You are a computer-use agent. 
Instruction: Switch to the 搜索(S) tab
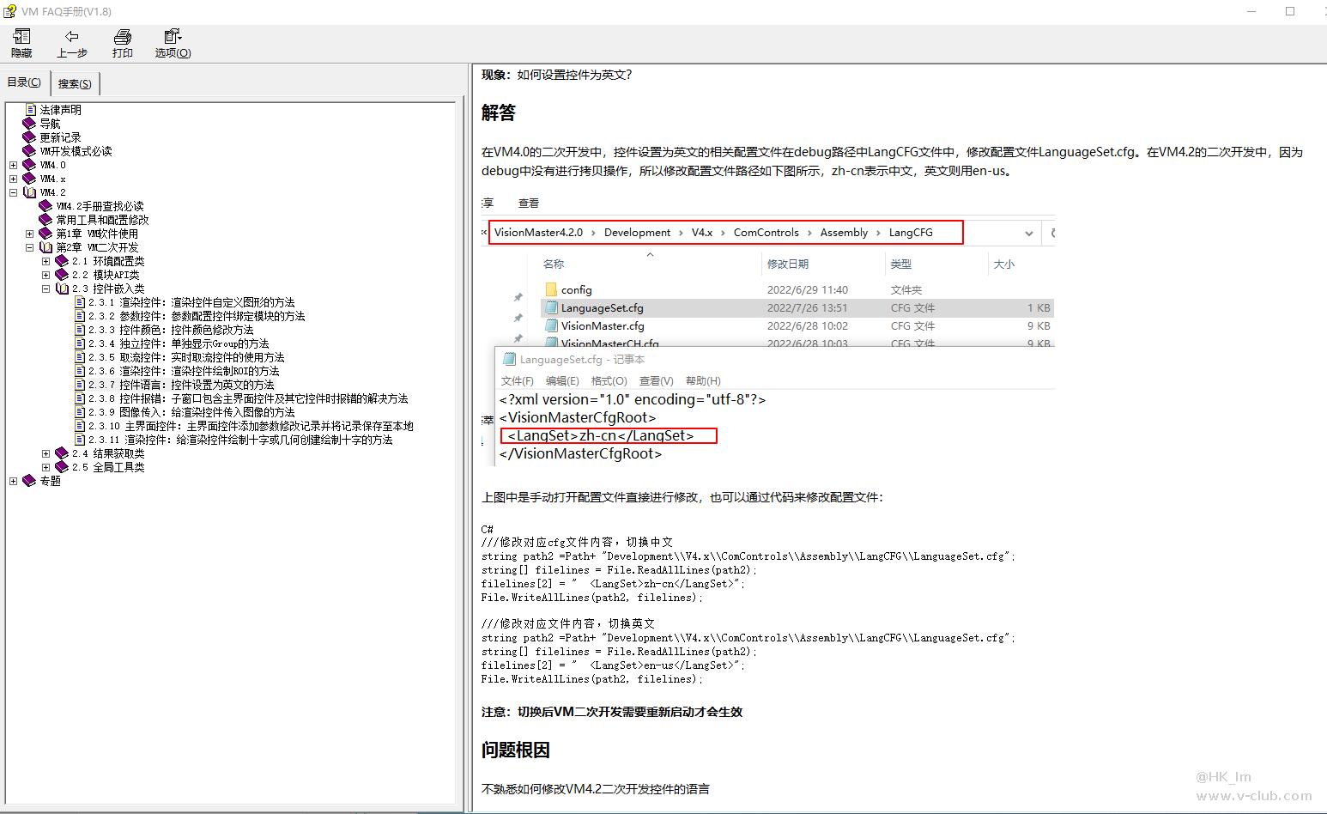tap(75, 83)
